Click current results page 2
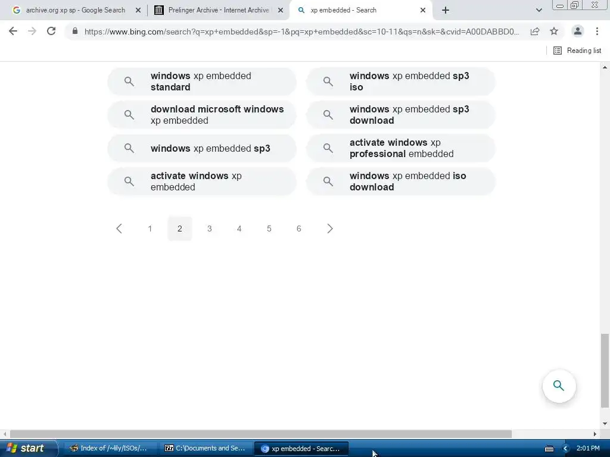Screen dimensions: 610x457 tap(180, 228)
